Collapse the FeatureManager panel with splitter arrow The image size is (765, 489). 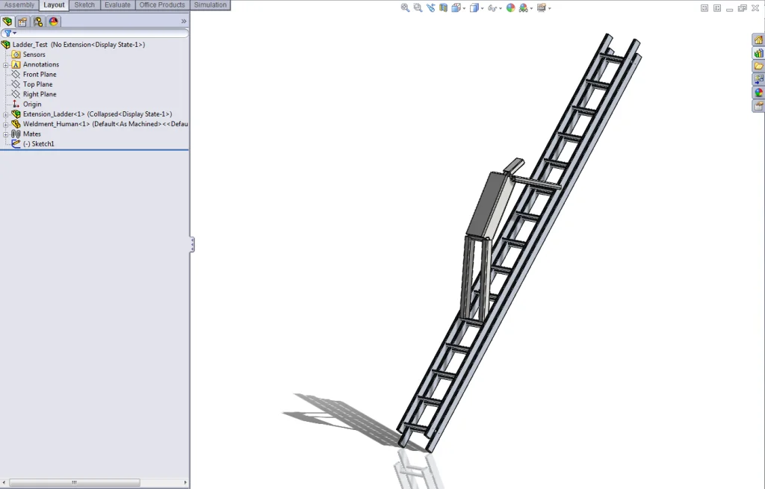point(192,244)
